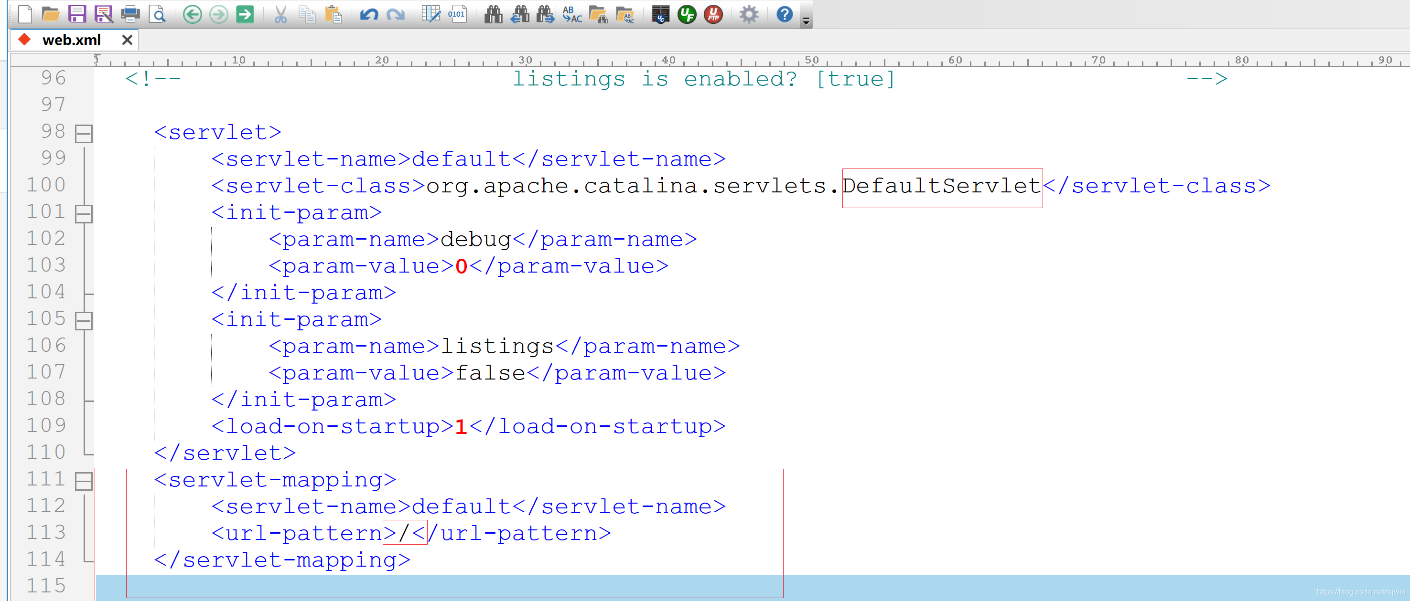Screen dimensions: 1410x601
Task: Click the 'debug' param-name text
Action: (476, 240)
